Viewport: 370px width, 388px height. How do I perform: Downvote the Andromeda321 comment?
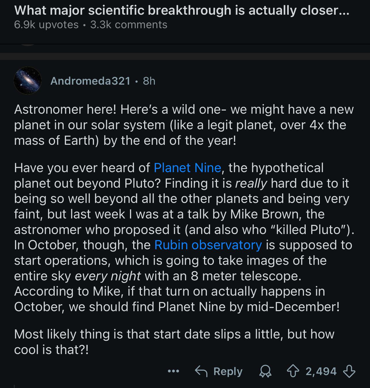coord(349,372)
